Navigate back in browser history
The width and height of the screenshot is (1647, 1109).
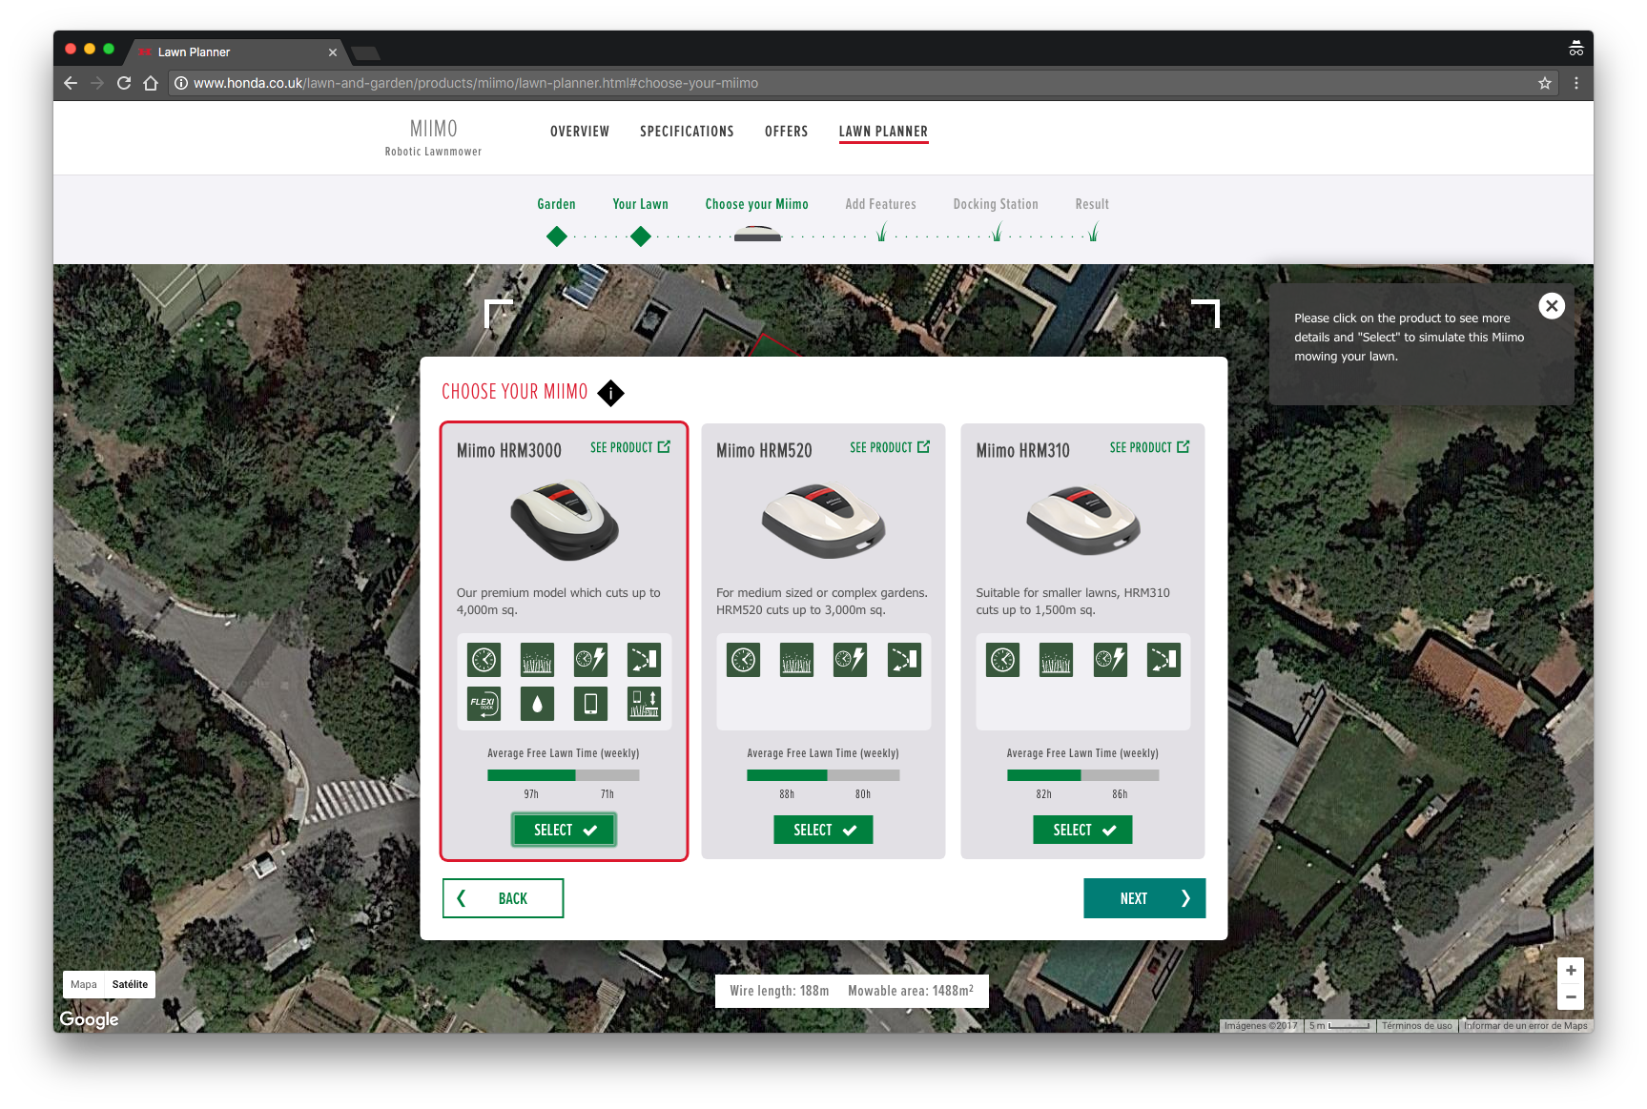click(71, 83)
